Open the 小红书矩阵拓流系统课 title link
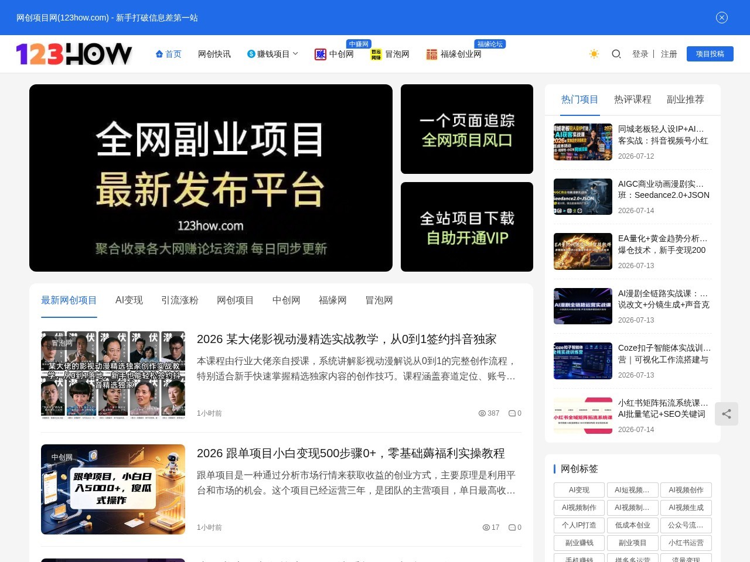This screenshot has height=562, width=750. click(x=664, y=409)
